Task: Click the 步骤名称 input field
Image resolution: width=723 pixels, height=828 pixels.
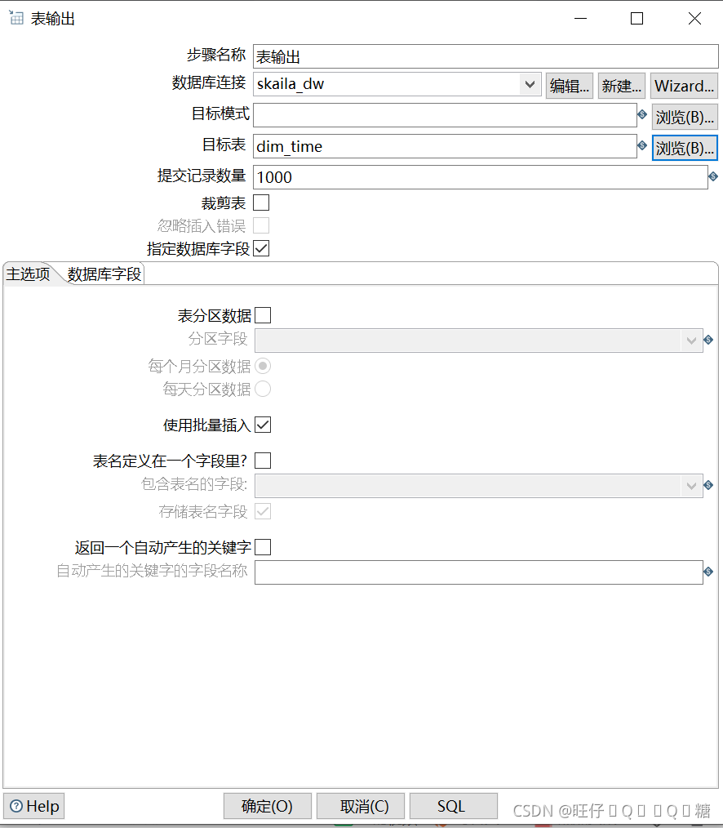Action: (486, 56)
